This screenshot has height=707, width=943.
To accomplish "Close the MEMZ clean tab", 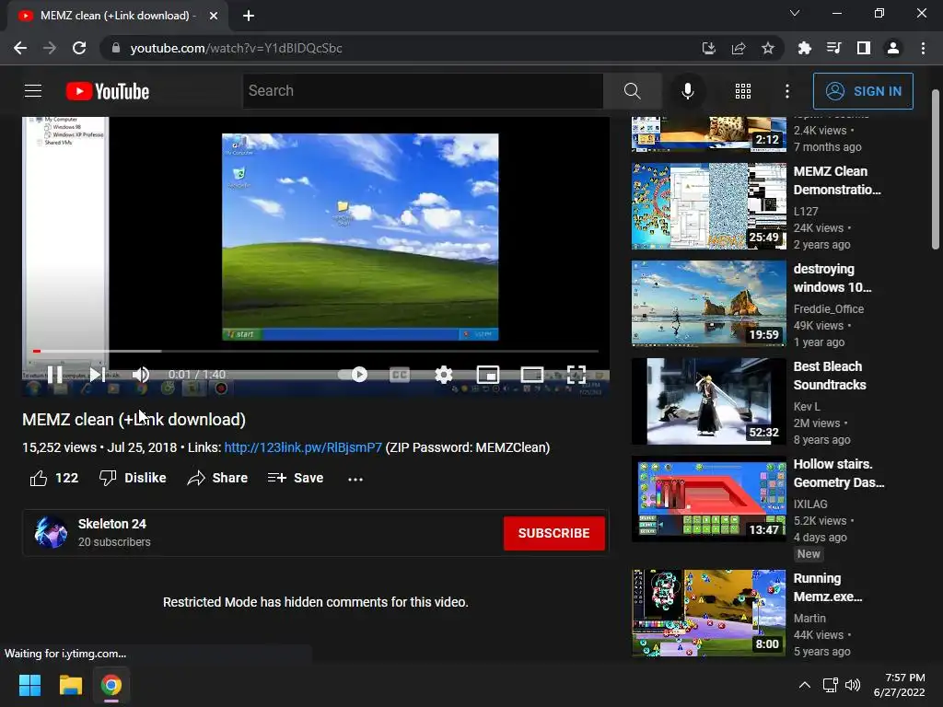I will (x=214, y=16).
